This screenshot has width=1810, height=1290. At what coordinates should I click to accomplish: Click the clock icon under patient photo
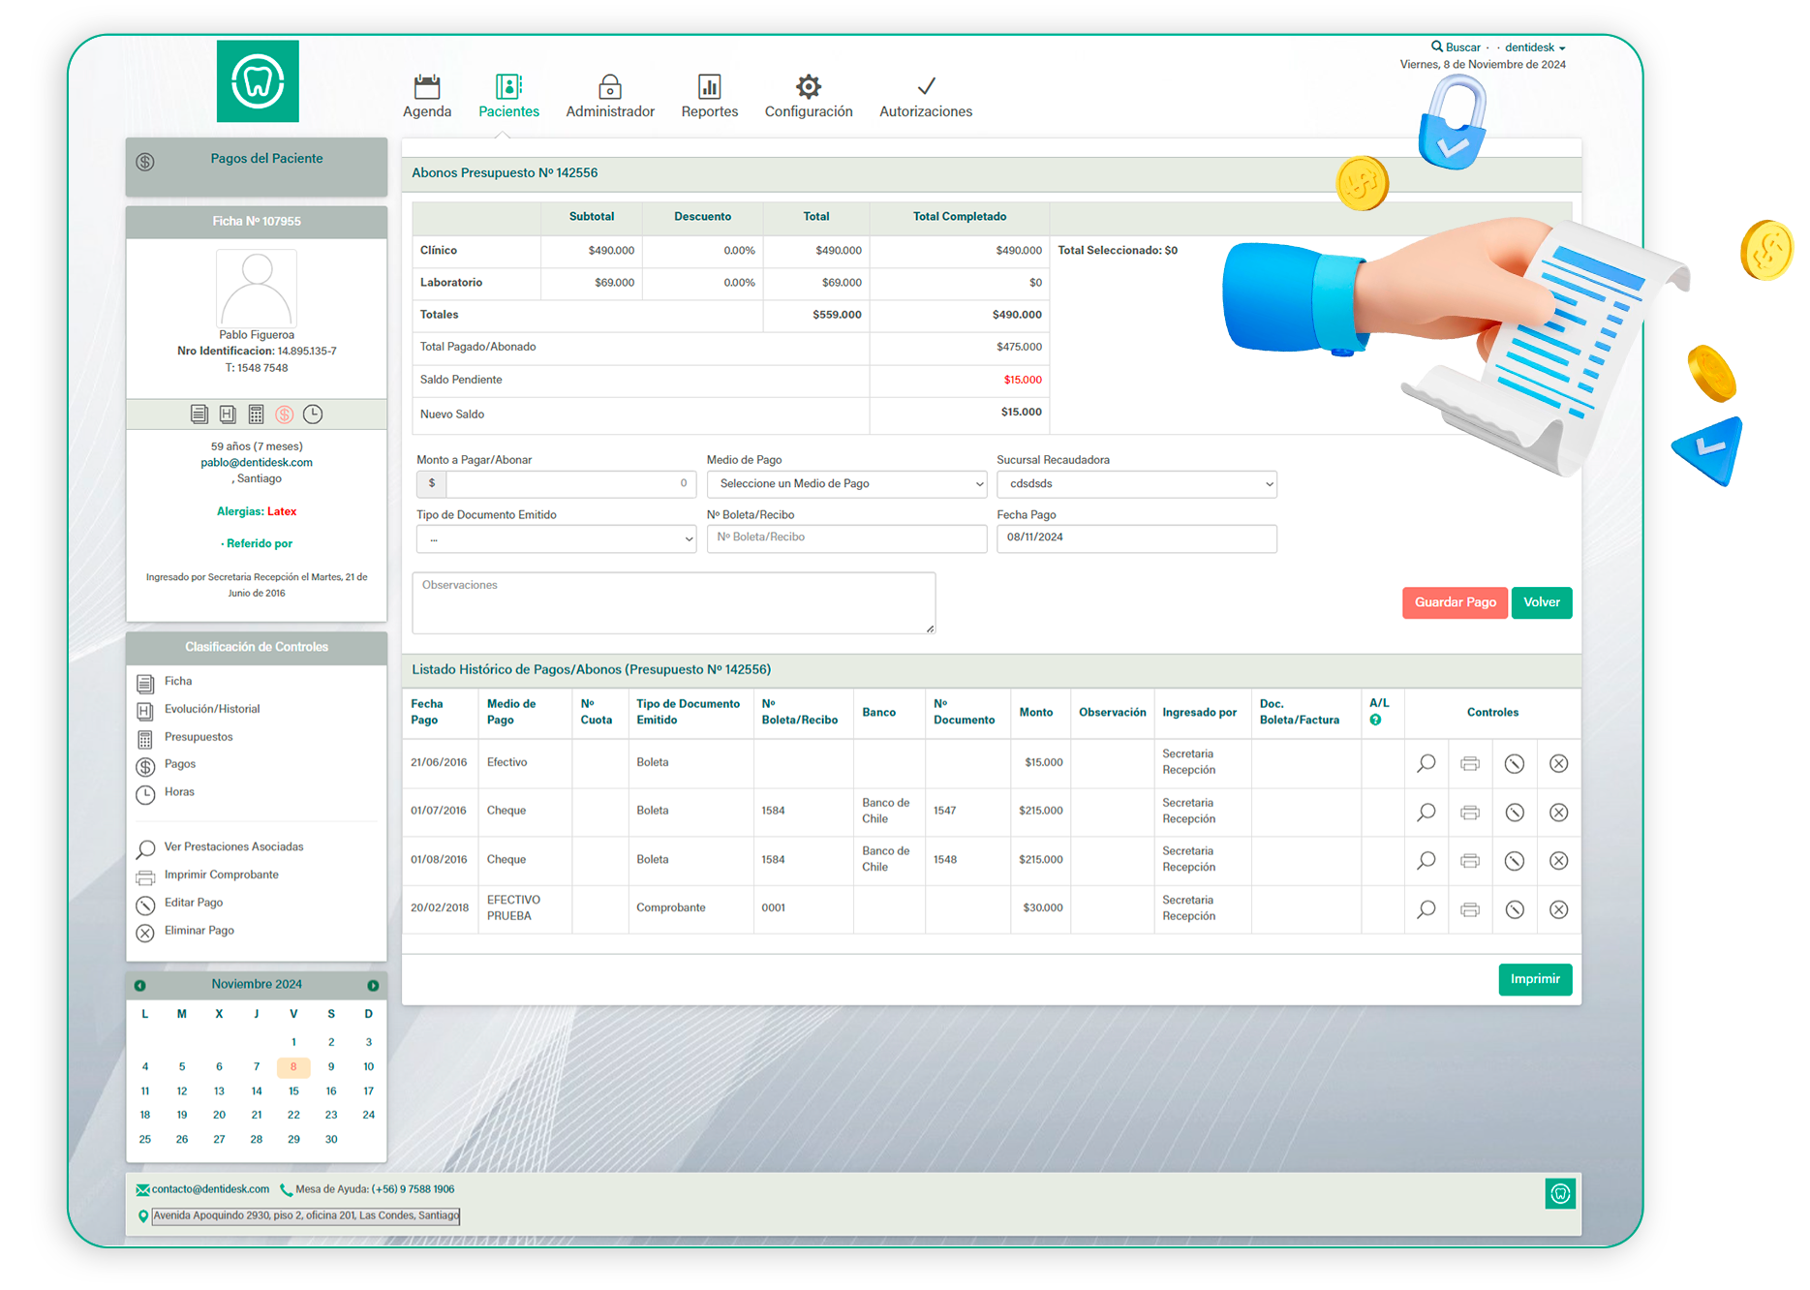tap(313, 415)
